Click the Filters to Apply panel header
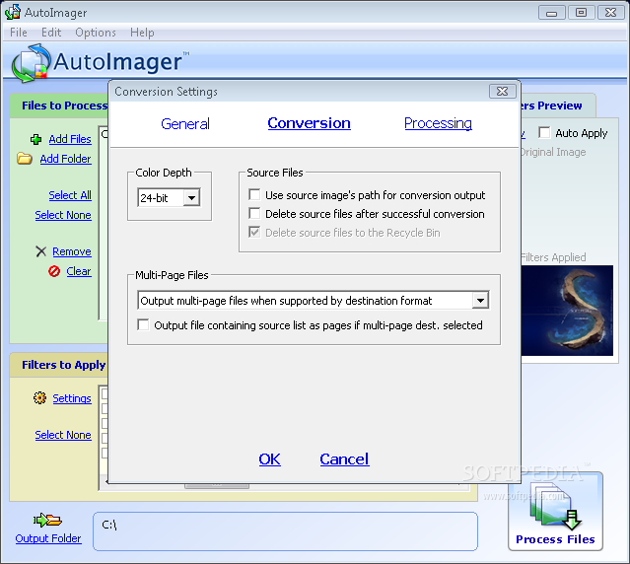Image resolution: width=630 pixels, height=564 pixels. pyautogui.click(x=59, y=365)
